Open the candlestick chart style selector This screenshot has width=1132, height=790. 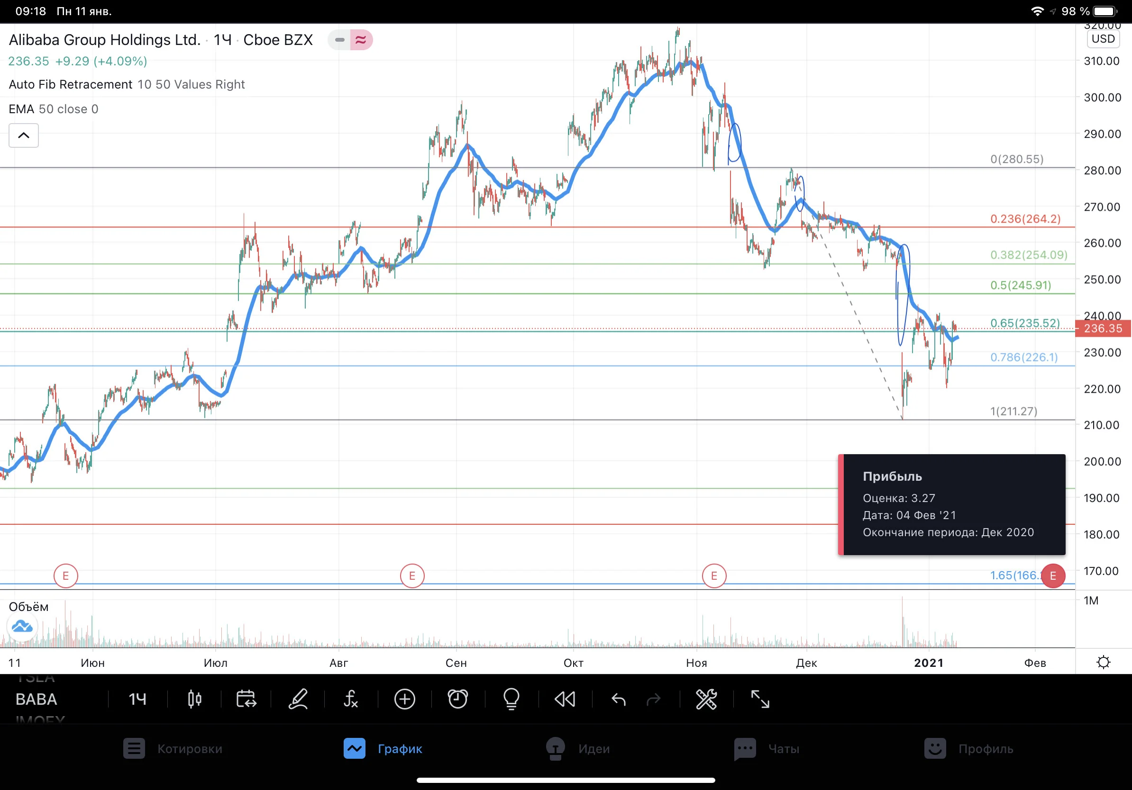(195, 699)
